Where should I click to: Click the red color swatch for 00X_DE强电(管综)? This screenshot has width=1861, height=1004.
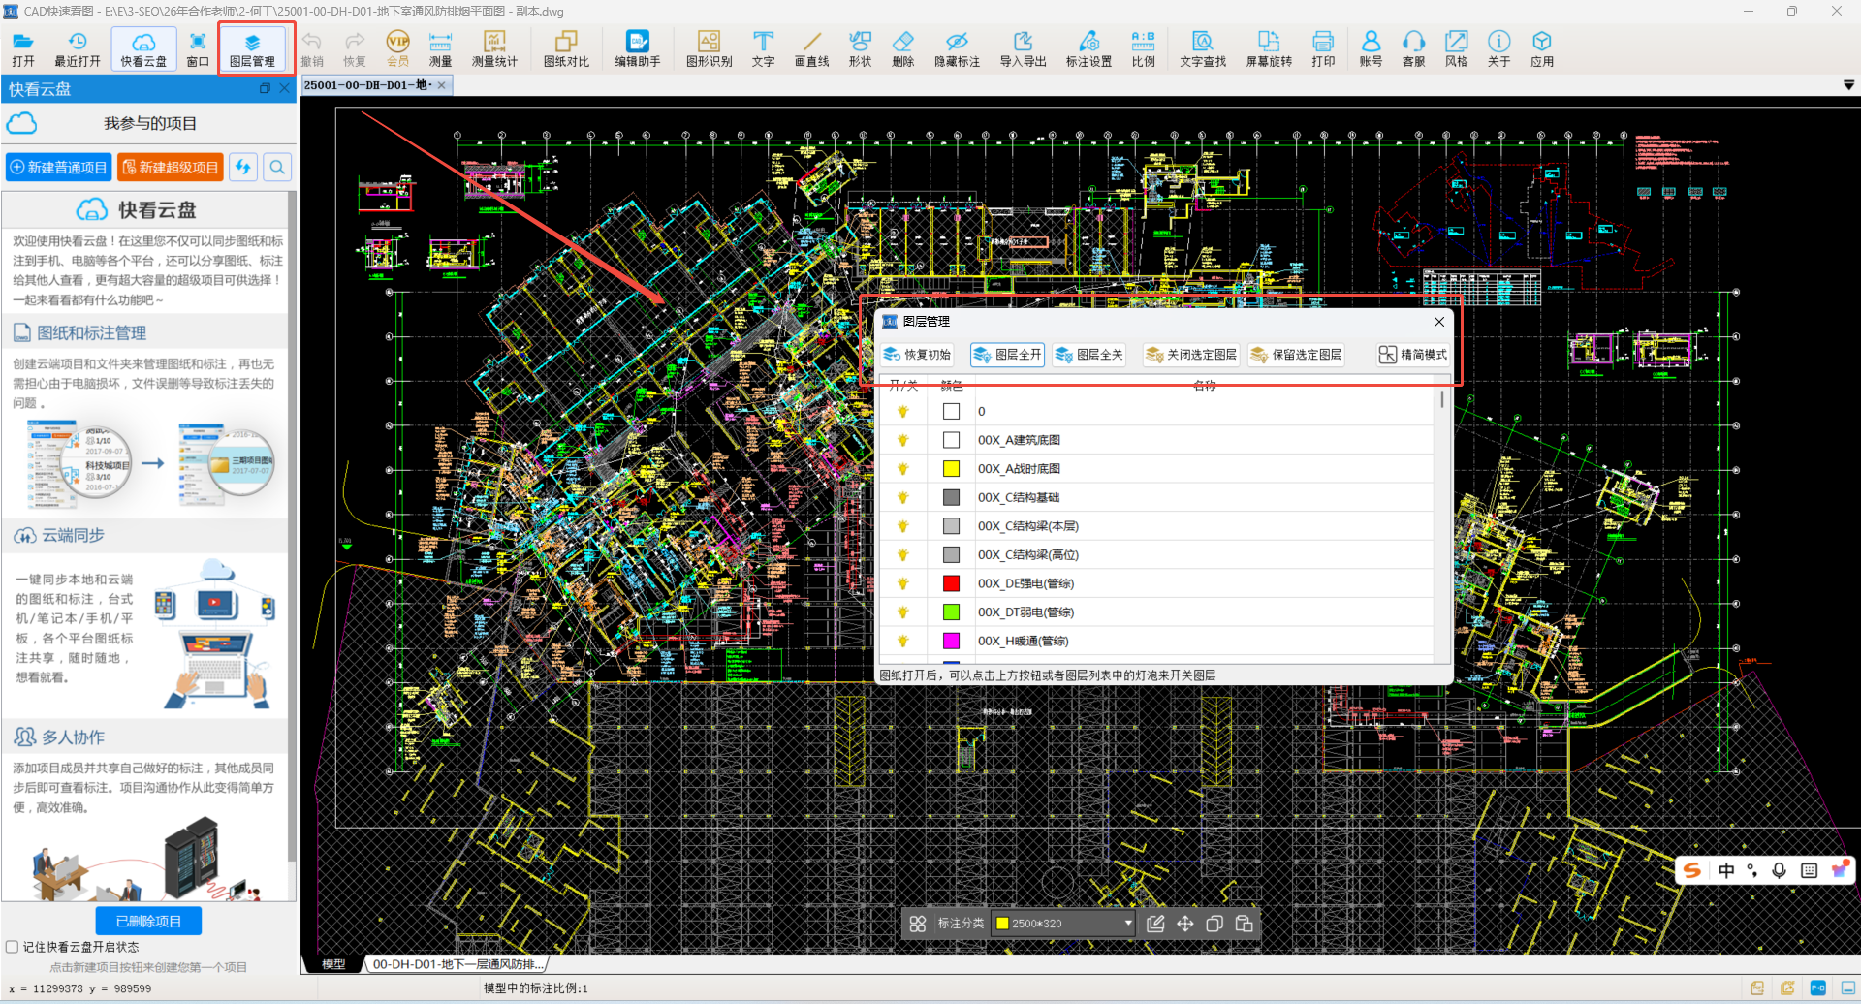point(951,583)
